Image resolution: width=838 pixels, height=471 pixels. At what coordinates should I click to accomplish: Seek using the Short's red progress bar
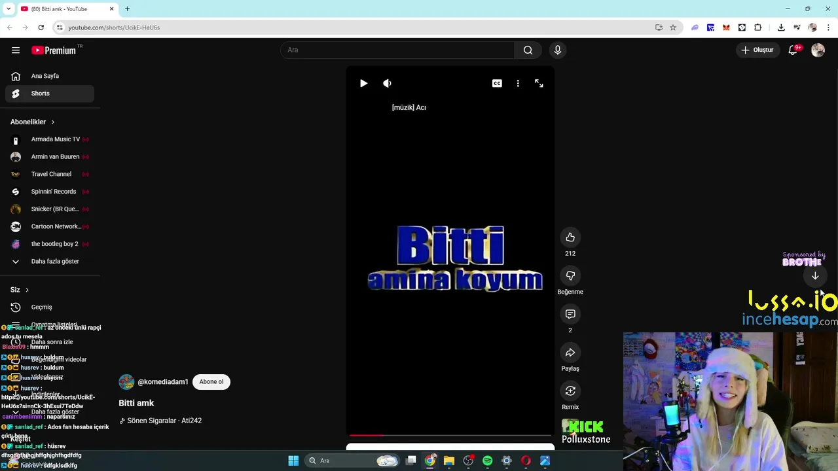click(450, 434)
